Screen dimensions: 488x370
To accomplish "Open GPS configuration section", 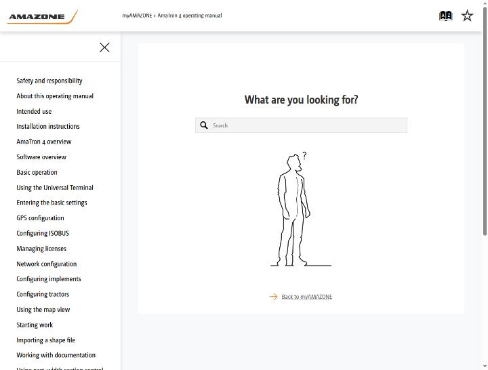I will pyautogui.click(x=40, y=218).
